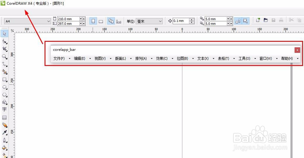Click the Save disk icon
The width and height of the screenshot is (304, 158).
[273, 20]
